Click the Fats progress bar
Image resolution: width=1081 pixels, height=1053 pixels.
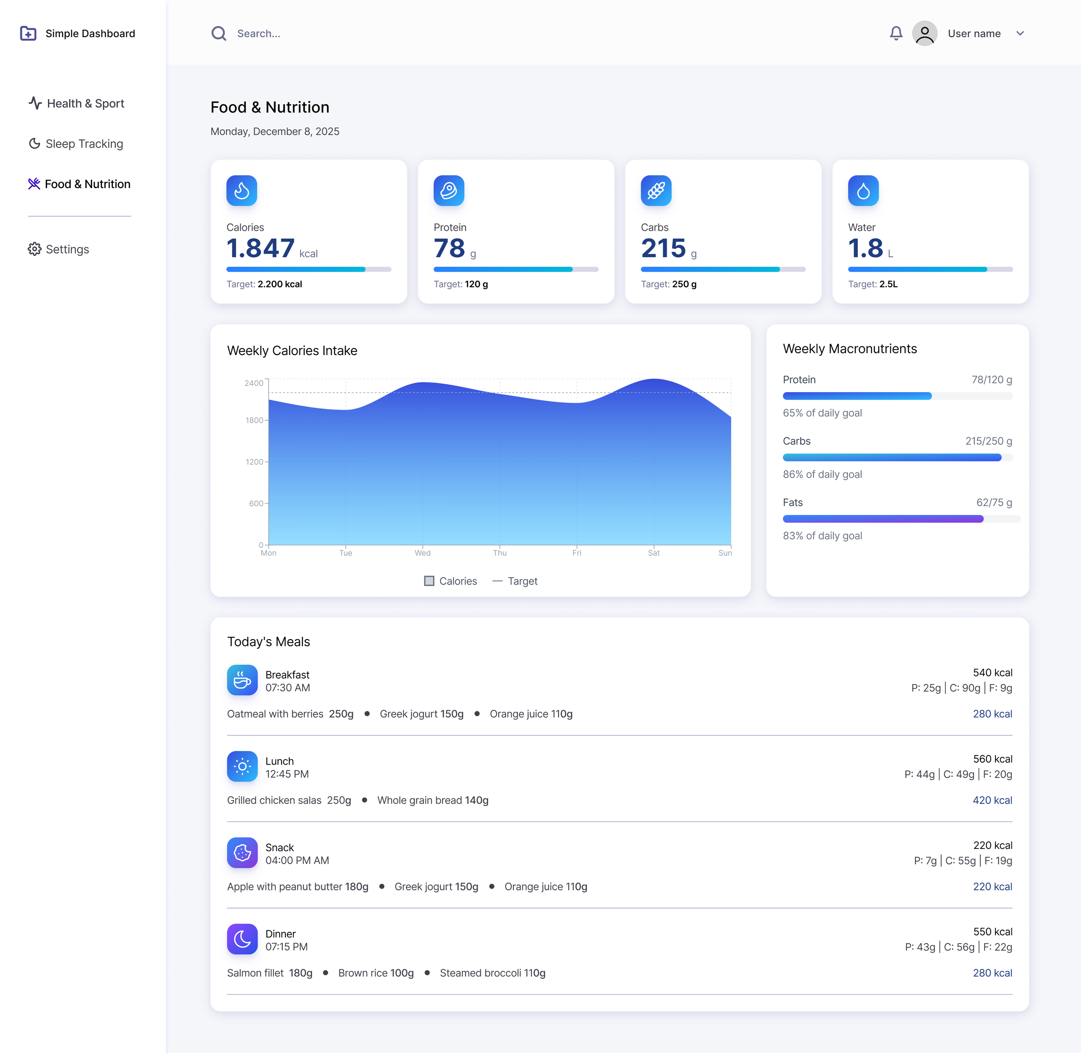(x=900, y=519)
